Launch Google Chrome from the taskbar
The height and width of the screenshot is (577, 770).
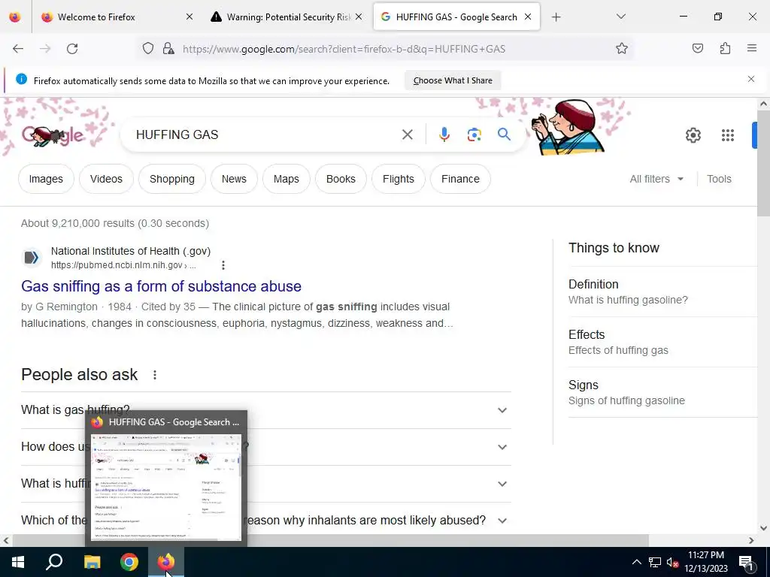click(x=129, y=562)
